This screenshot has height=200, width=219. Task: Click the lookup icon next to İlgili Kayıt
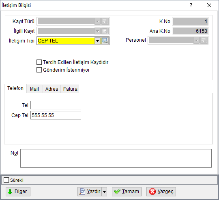tap(105, 31)
